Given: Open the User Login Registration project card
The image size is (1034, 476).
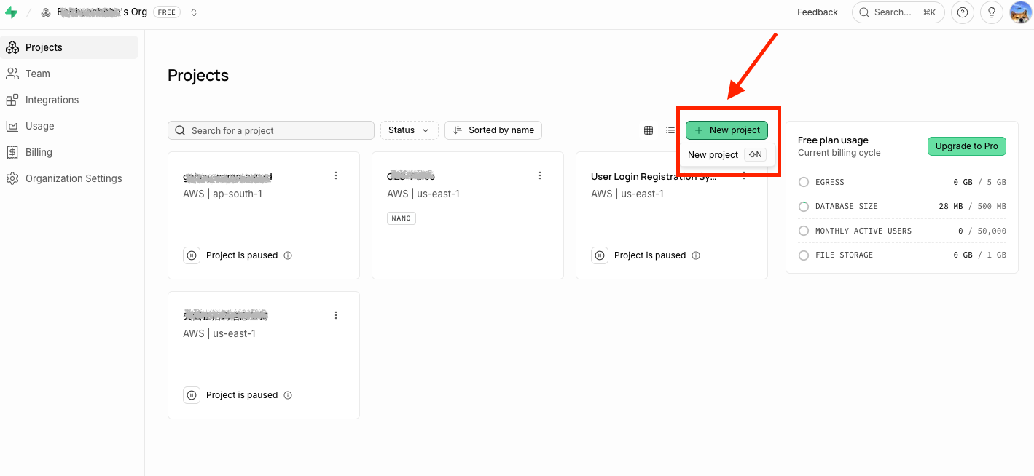Looking at the screenshot, I should pos(671,215).
